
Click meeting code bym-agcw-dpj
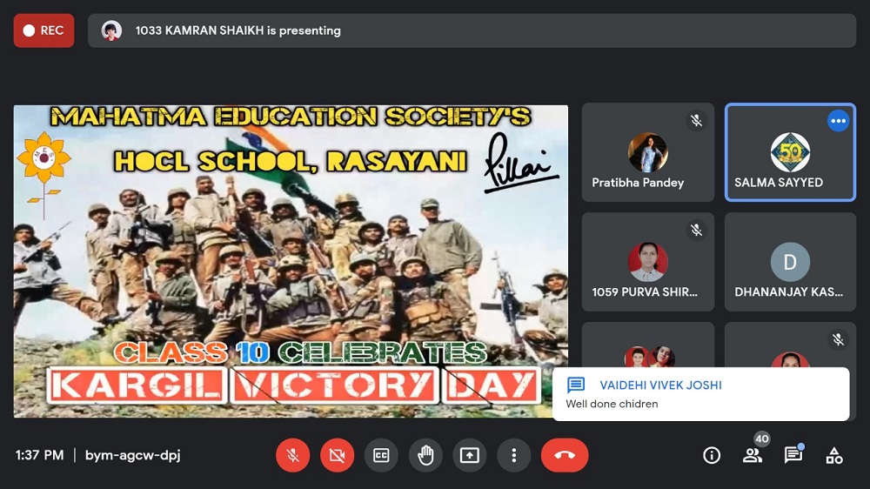tap(133, 455)
